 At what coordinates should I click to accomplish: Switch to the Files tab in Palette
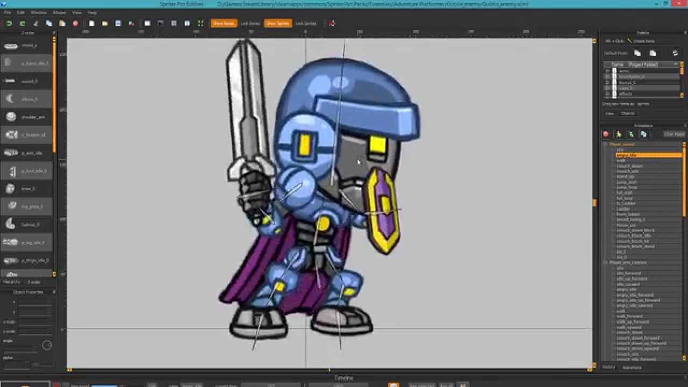tap(610, 113)
